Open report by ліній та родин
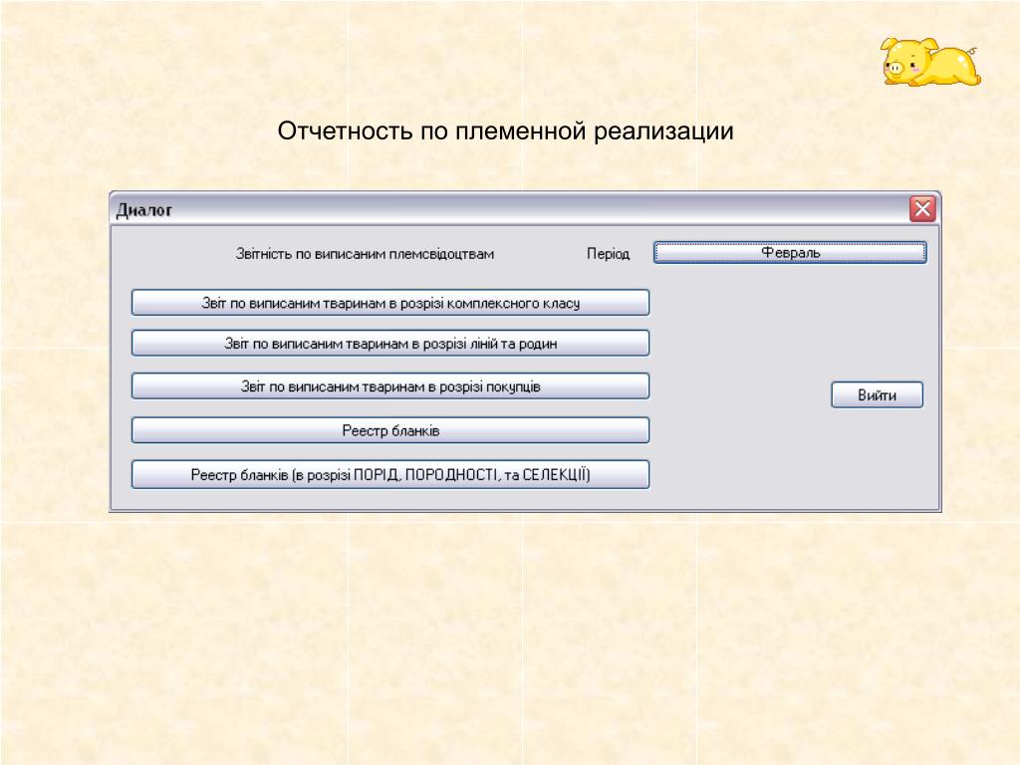1020x765 pixels. [x=390, y=344]
